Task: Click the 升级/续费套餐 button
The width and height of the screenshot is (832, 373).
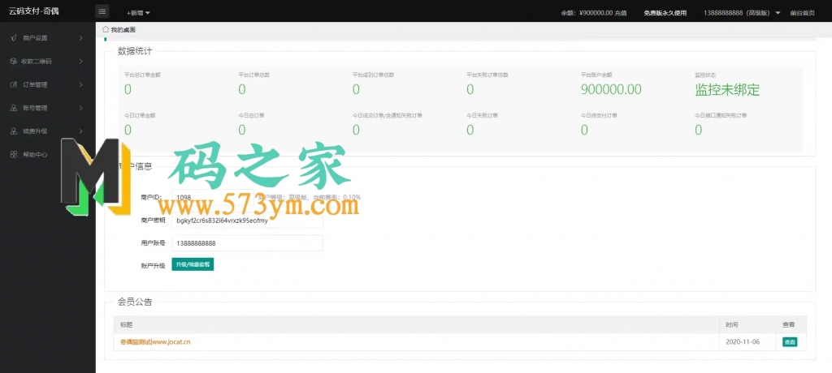Action: coord(193,264)
